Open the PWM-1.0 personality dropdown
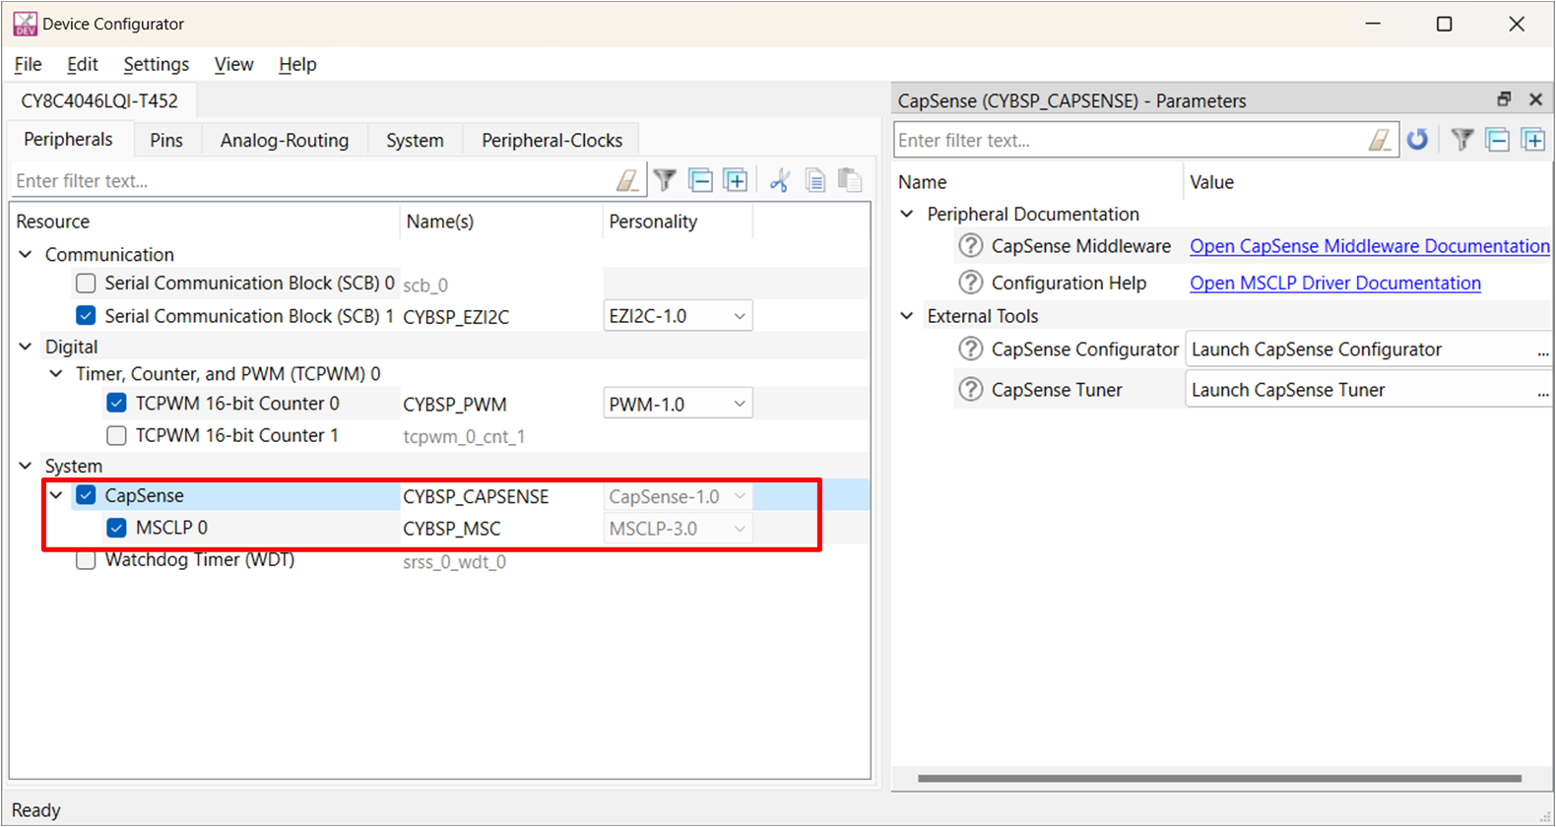 click(678, 404)
